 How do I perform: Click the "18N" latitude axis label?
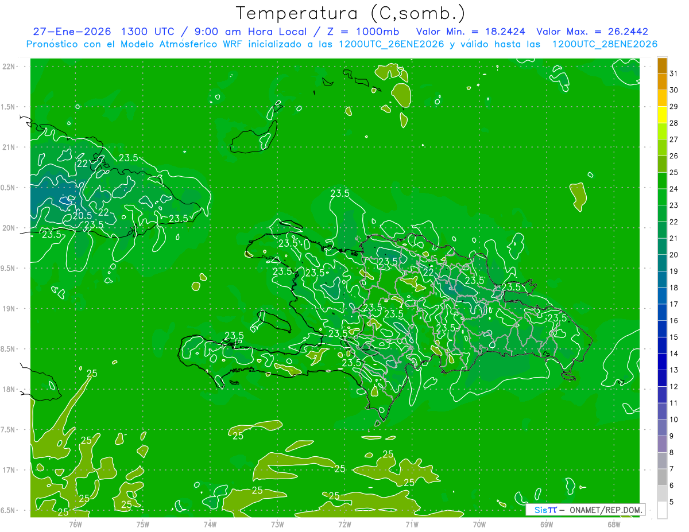(10, 389)
